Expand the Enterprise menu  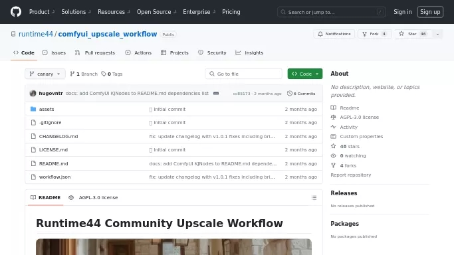[199, 12]
